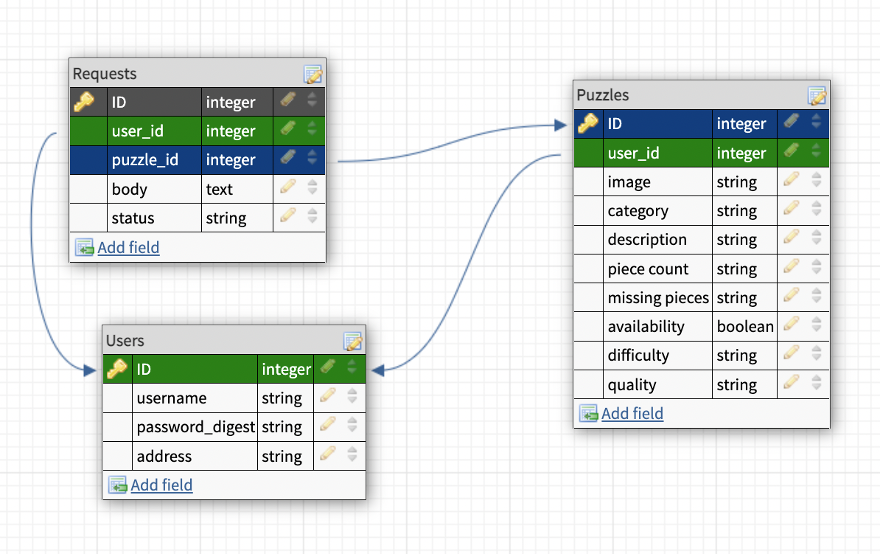Edit the quality field pencil
Viewport: 880px width, 554px height.
pos(792,381)
